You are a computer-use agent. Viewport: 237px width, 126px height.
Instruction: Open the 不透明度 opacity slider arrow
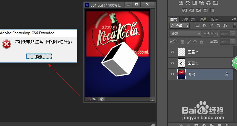[233, 34]
